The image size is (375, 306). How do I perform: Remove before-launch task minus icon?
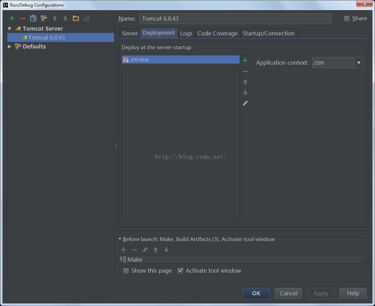pos(134,250)
